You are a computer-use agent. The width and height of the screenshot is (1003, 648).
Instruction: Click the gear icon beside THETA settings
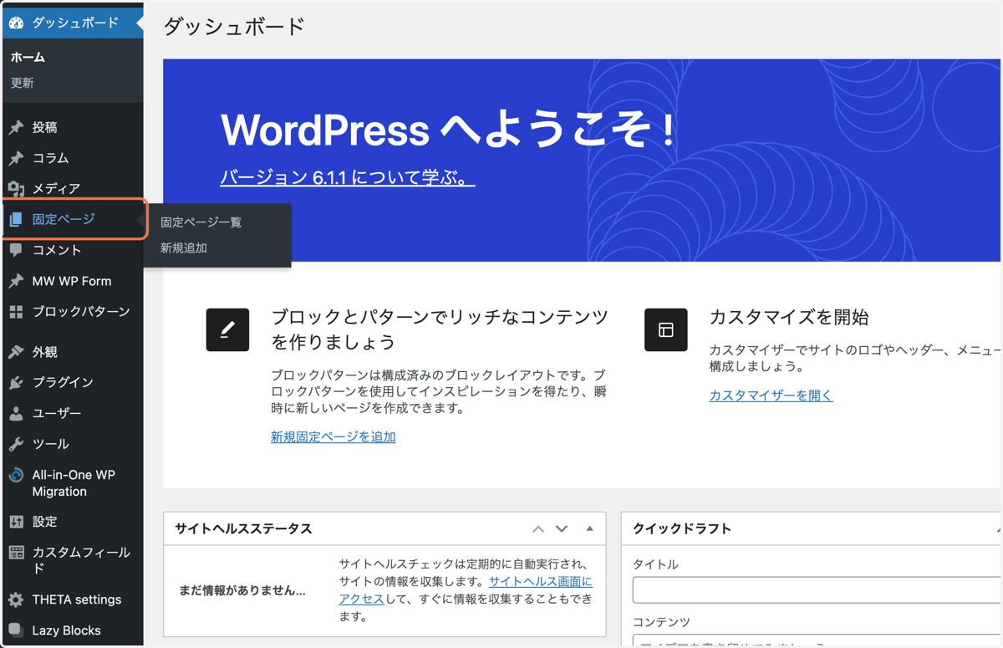point(16,600)
